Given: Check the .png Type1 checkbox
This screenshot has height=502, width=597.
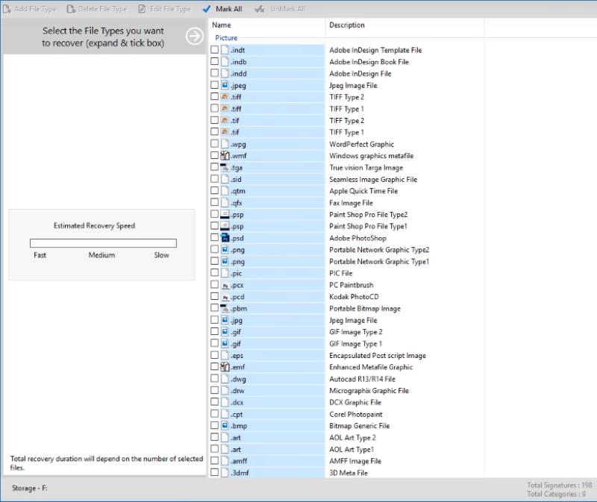Looking at the screenshot, I should 214,261.
